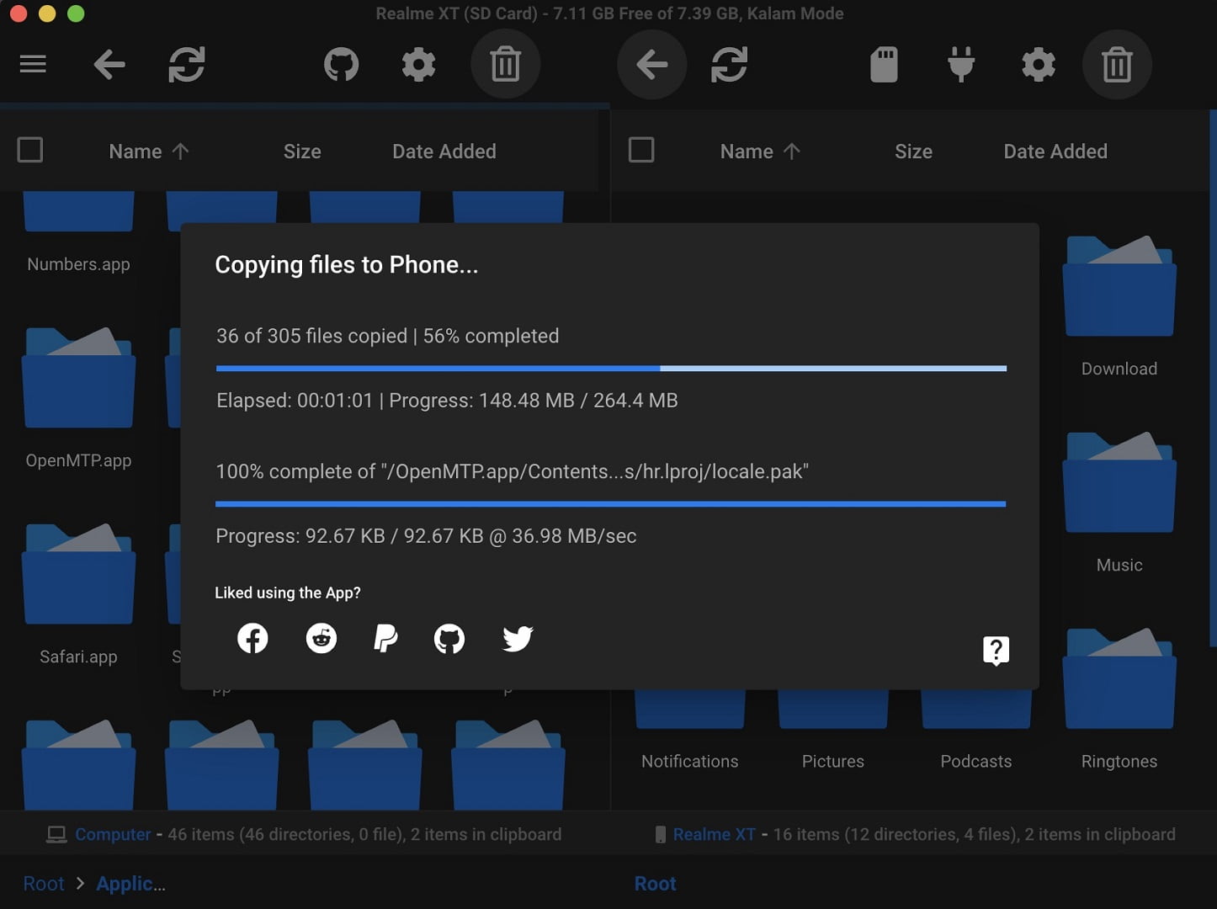Sort left pane by Size
Screen dimensions: 1217x909
[302, 151]
